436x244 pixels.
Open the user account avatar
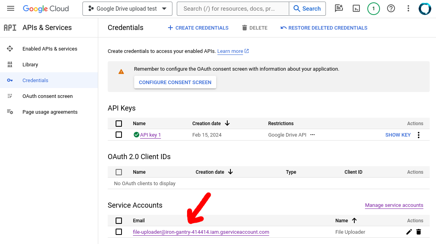425,9
